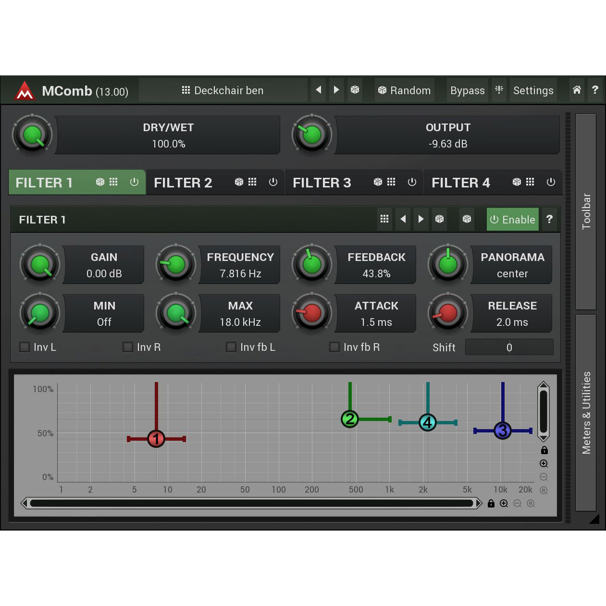606x606 pixels.
Task: Open Filter 4 presets grid icon
Action: (x=530, y=182)
